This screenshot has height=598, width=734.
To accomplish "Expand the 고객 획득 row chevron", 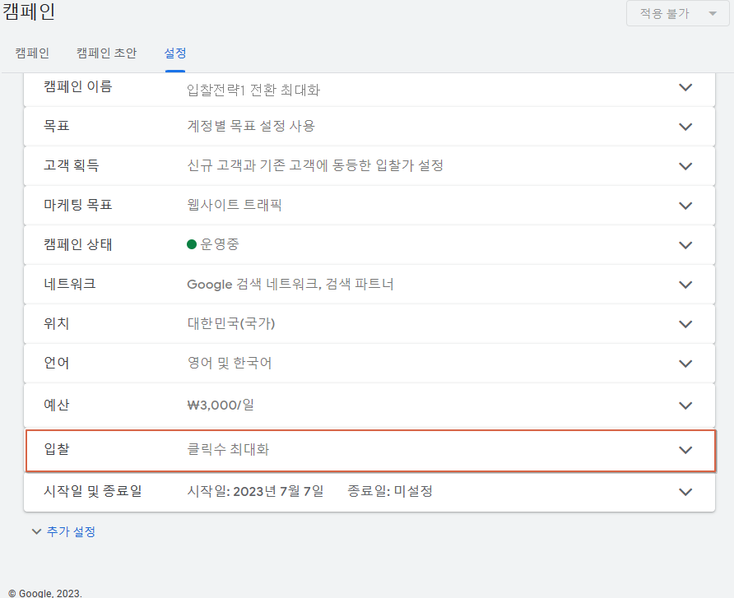I will point(685,166).
